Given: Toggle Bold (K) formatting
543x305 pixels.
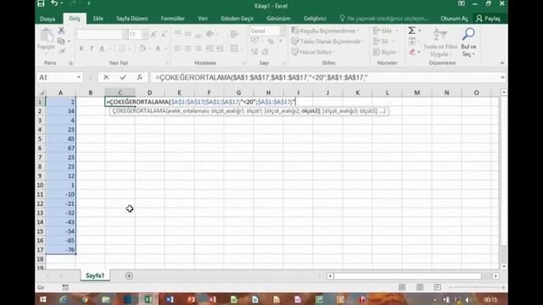Looking at the screenshot, I should pos(81,48).
